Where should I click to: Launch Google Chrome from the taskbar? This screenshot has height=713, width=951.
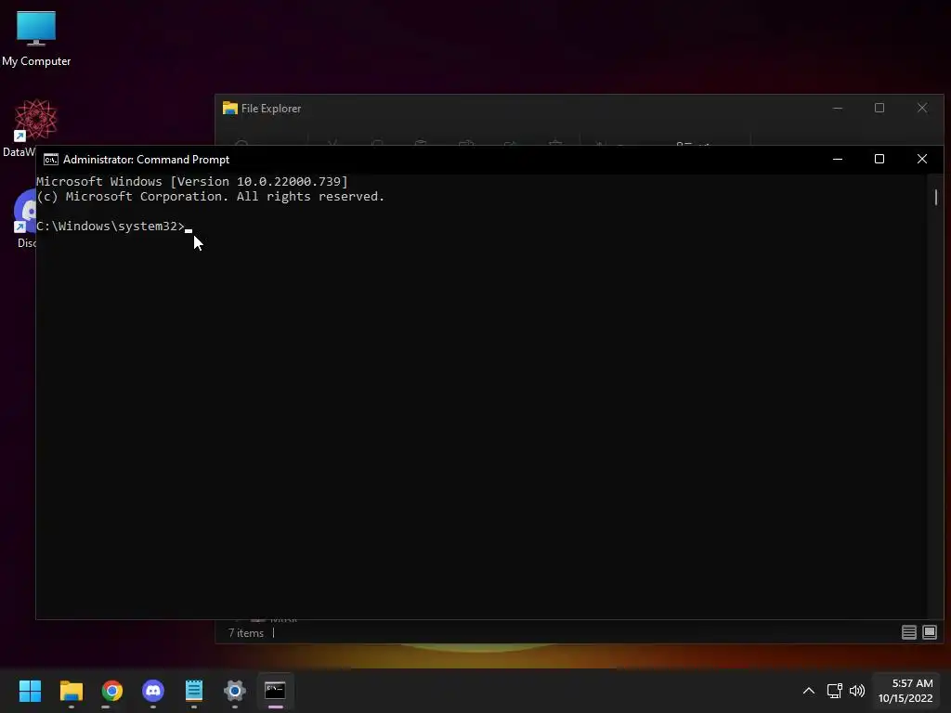click(x=111, y=691)
